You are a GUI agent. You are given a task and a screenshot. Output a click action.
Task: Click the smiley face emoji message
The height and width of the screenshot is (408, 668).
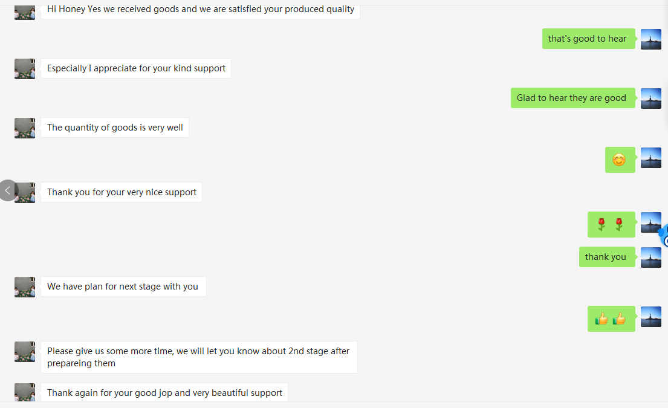coord(620,160)
